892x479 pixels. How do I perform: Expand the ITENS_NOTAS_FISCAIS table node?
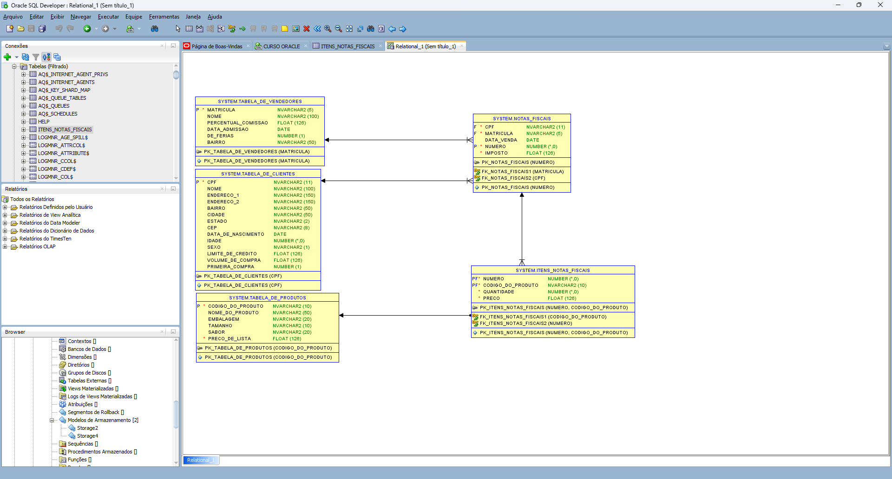point(24,129)
